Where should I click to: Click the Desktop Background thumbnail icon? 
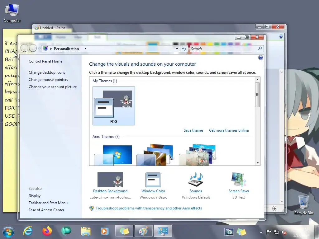[110, 180]
